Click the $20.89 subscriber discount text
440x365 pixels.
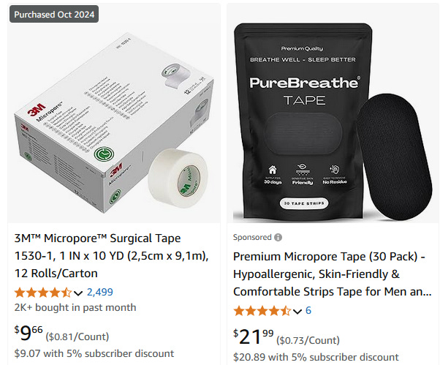(316, 357)
